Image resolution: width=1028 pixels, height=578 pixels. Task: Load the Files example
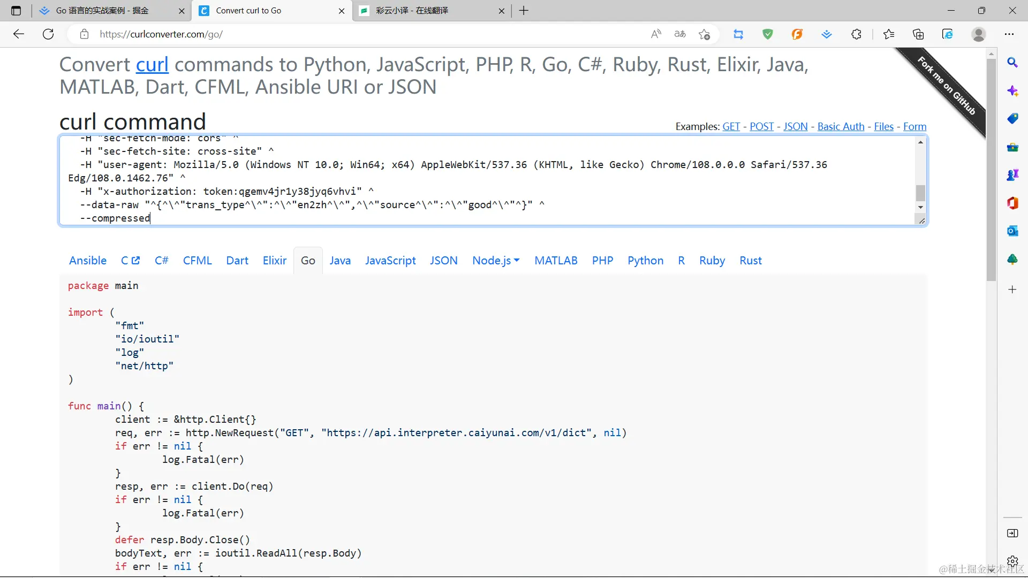point(883,127)
